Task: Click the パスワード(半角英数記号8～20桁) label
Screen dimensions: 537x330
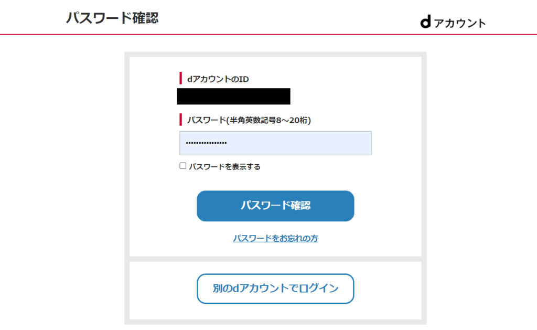Action: click(x=249, y=120)
